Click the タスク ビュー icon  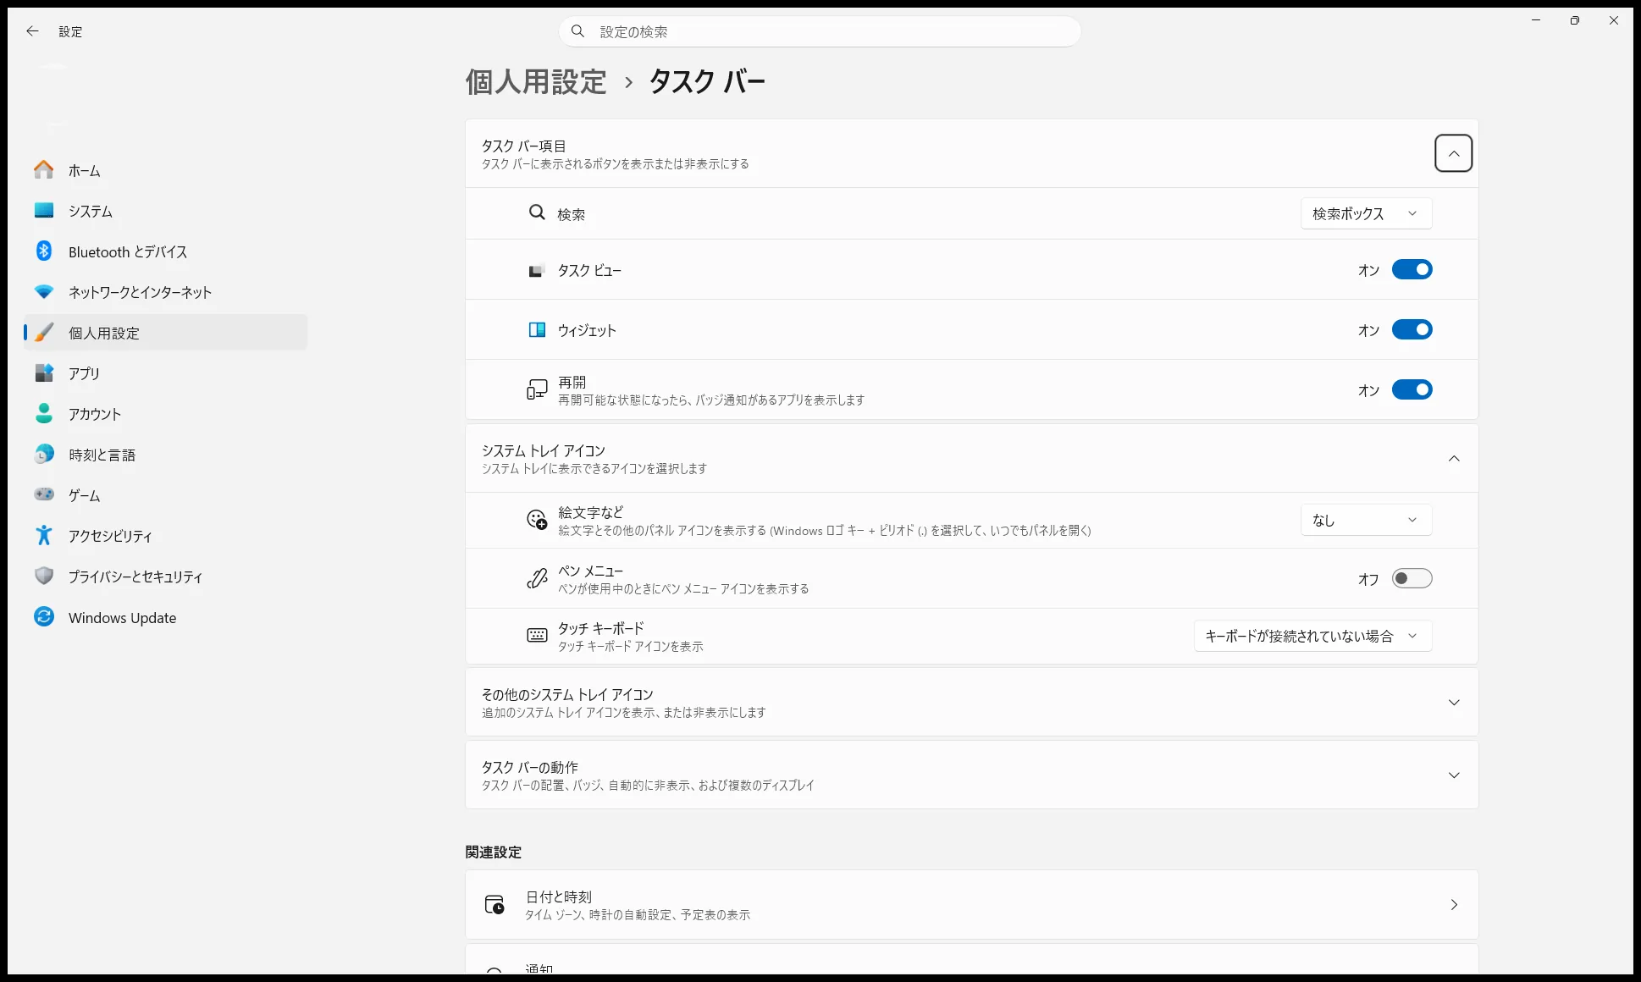pyautogui.click(x=536, y=271)
